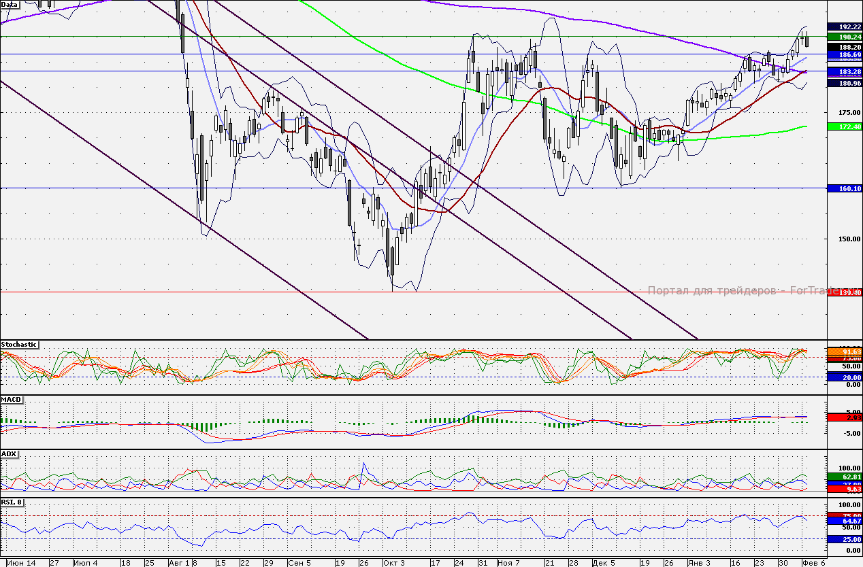Image resolution: width=863 pixels, height=567 pixels.
Task: Click the blue 183.28 level tag
Action: point(845,71)
